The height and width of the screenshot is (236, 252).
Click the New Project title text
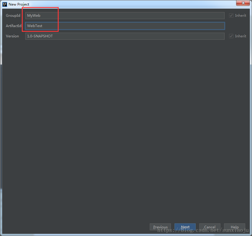pyautogui.click(x=19, y=4)
